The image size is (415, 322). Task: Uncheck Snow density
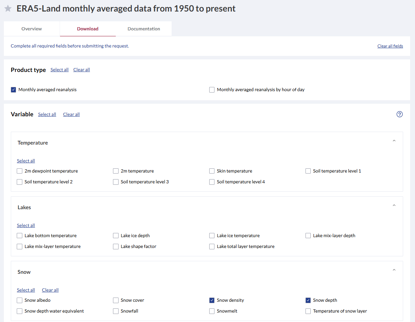point(212,300)
